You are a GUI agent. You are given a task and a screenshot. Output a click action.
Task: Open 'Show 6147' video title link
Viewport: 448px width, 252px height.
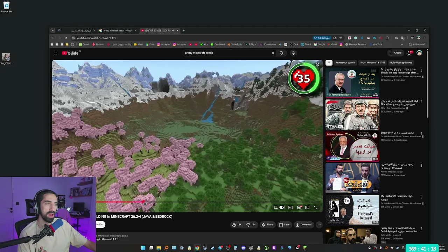tap(397, 133)
